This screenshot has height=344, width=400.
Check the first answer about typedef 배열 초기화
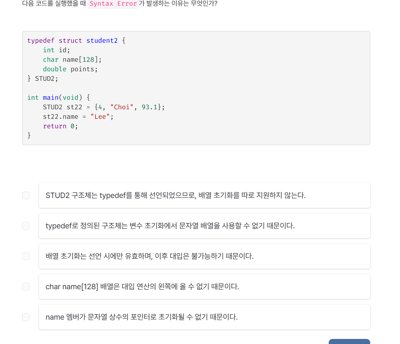26,195
